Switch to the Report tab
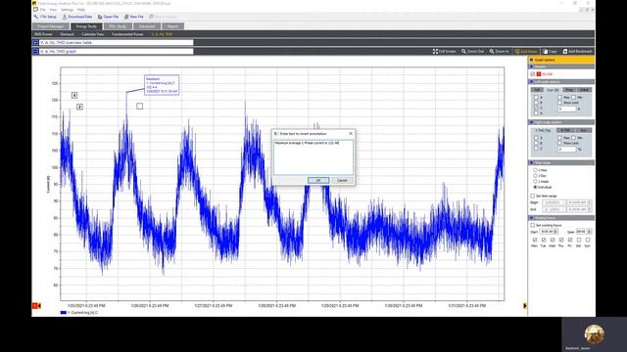Image resolution: width=627 pixels, height=352 pixels. click(x=172, y=26)
